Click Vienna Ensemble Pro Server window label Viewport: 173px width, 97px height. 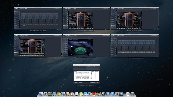click(x=86, y=85)
